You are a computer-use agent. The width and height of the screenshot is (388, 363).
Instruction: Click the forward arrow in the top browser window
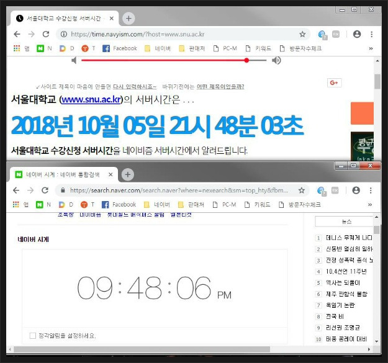click(32, 34)
